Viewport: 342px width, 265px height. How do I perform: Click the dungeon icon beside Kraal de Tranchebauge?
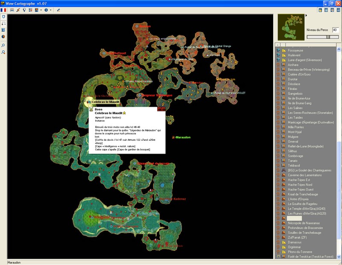click(x=283, y=194)
